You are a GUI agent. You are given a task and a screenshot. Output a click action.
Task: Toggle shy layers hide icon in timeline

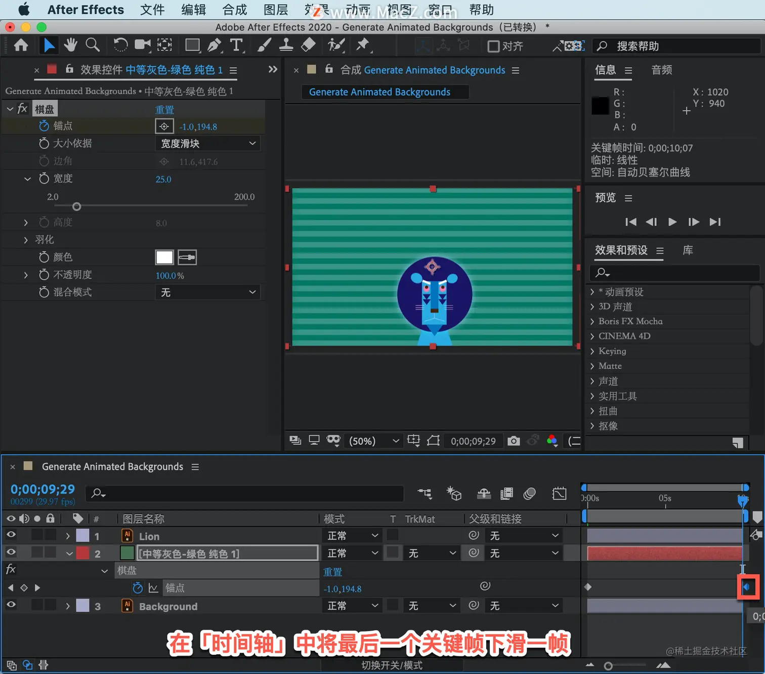coord(484,493)
